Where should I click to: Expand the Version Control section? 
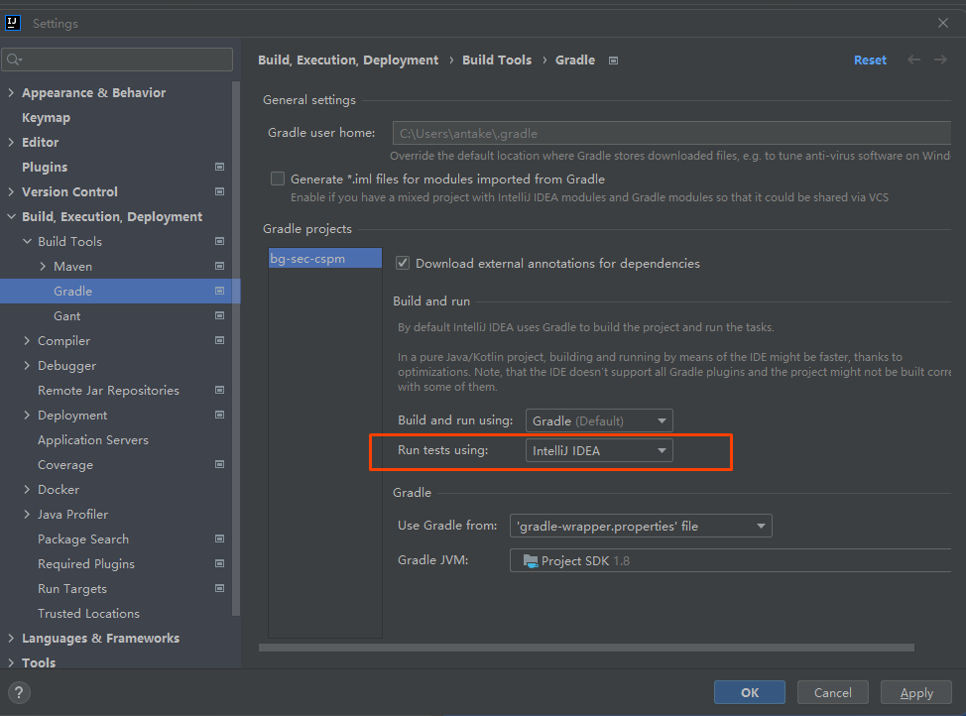[11, 191]
